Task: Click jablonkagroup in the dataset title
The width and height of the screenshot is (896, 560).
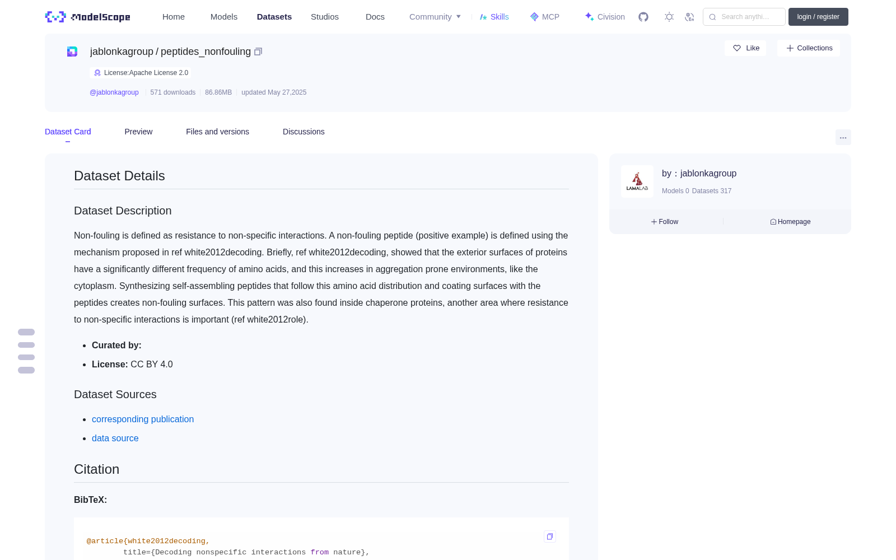Action: 122,52
